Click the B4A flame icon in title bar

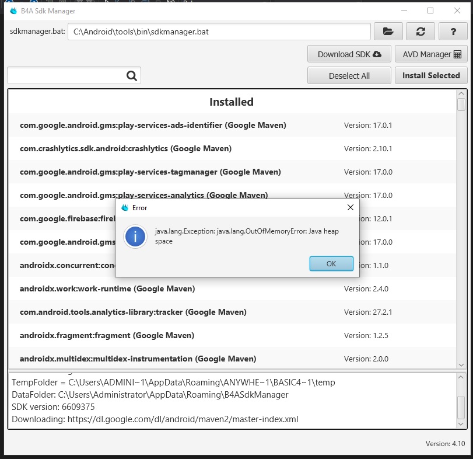13,11
